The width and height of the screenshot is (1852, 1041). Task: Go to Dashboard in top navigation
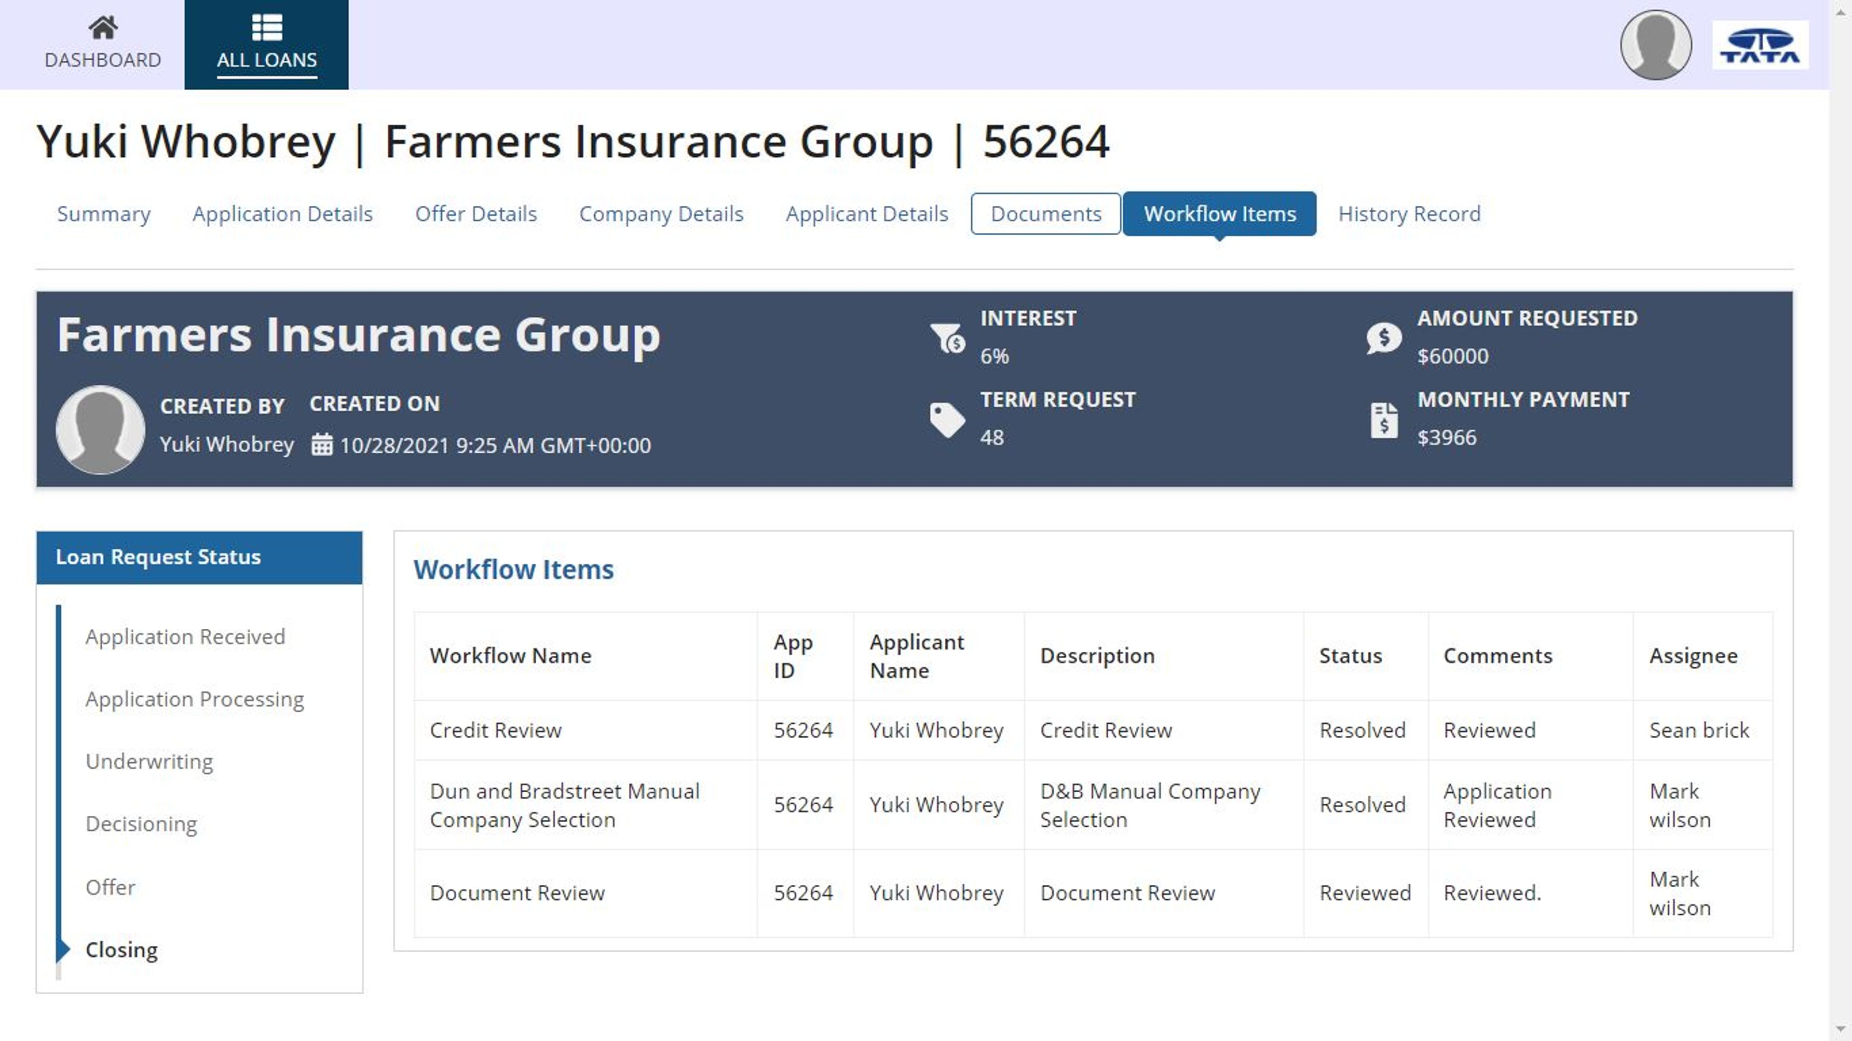click(x=103, y=44)
